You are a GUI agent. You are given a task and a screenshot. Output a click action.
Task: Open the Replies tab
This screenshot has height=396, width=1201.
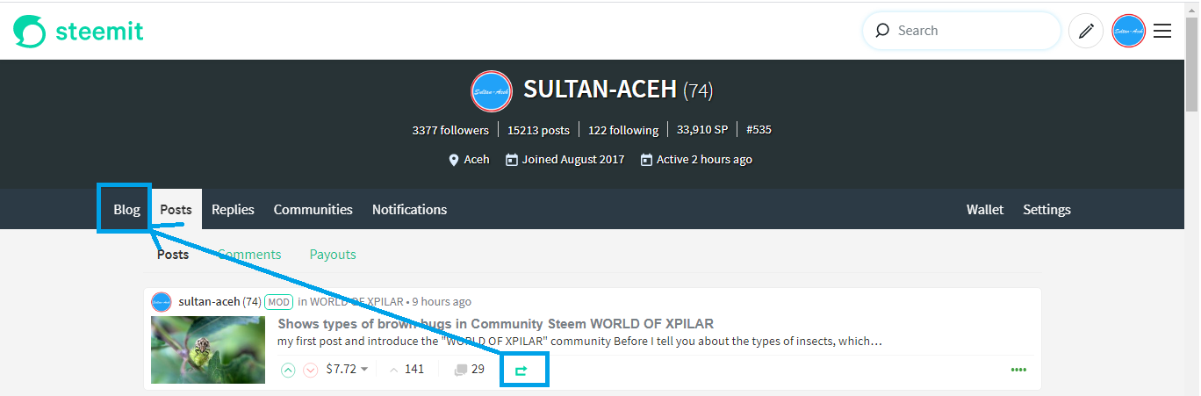(x=233, y=209)
